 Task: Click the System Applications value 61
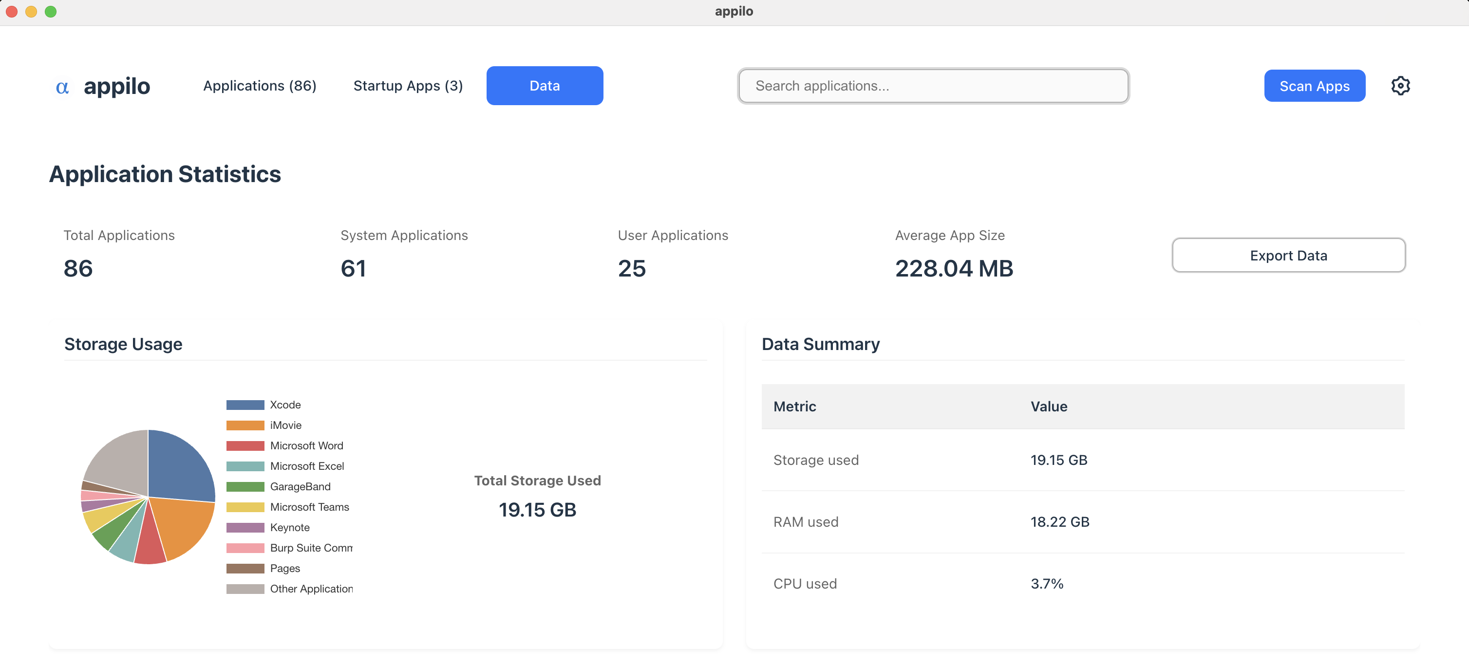pyautogui.click(x=353, y=268)
